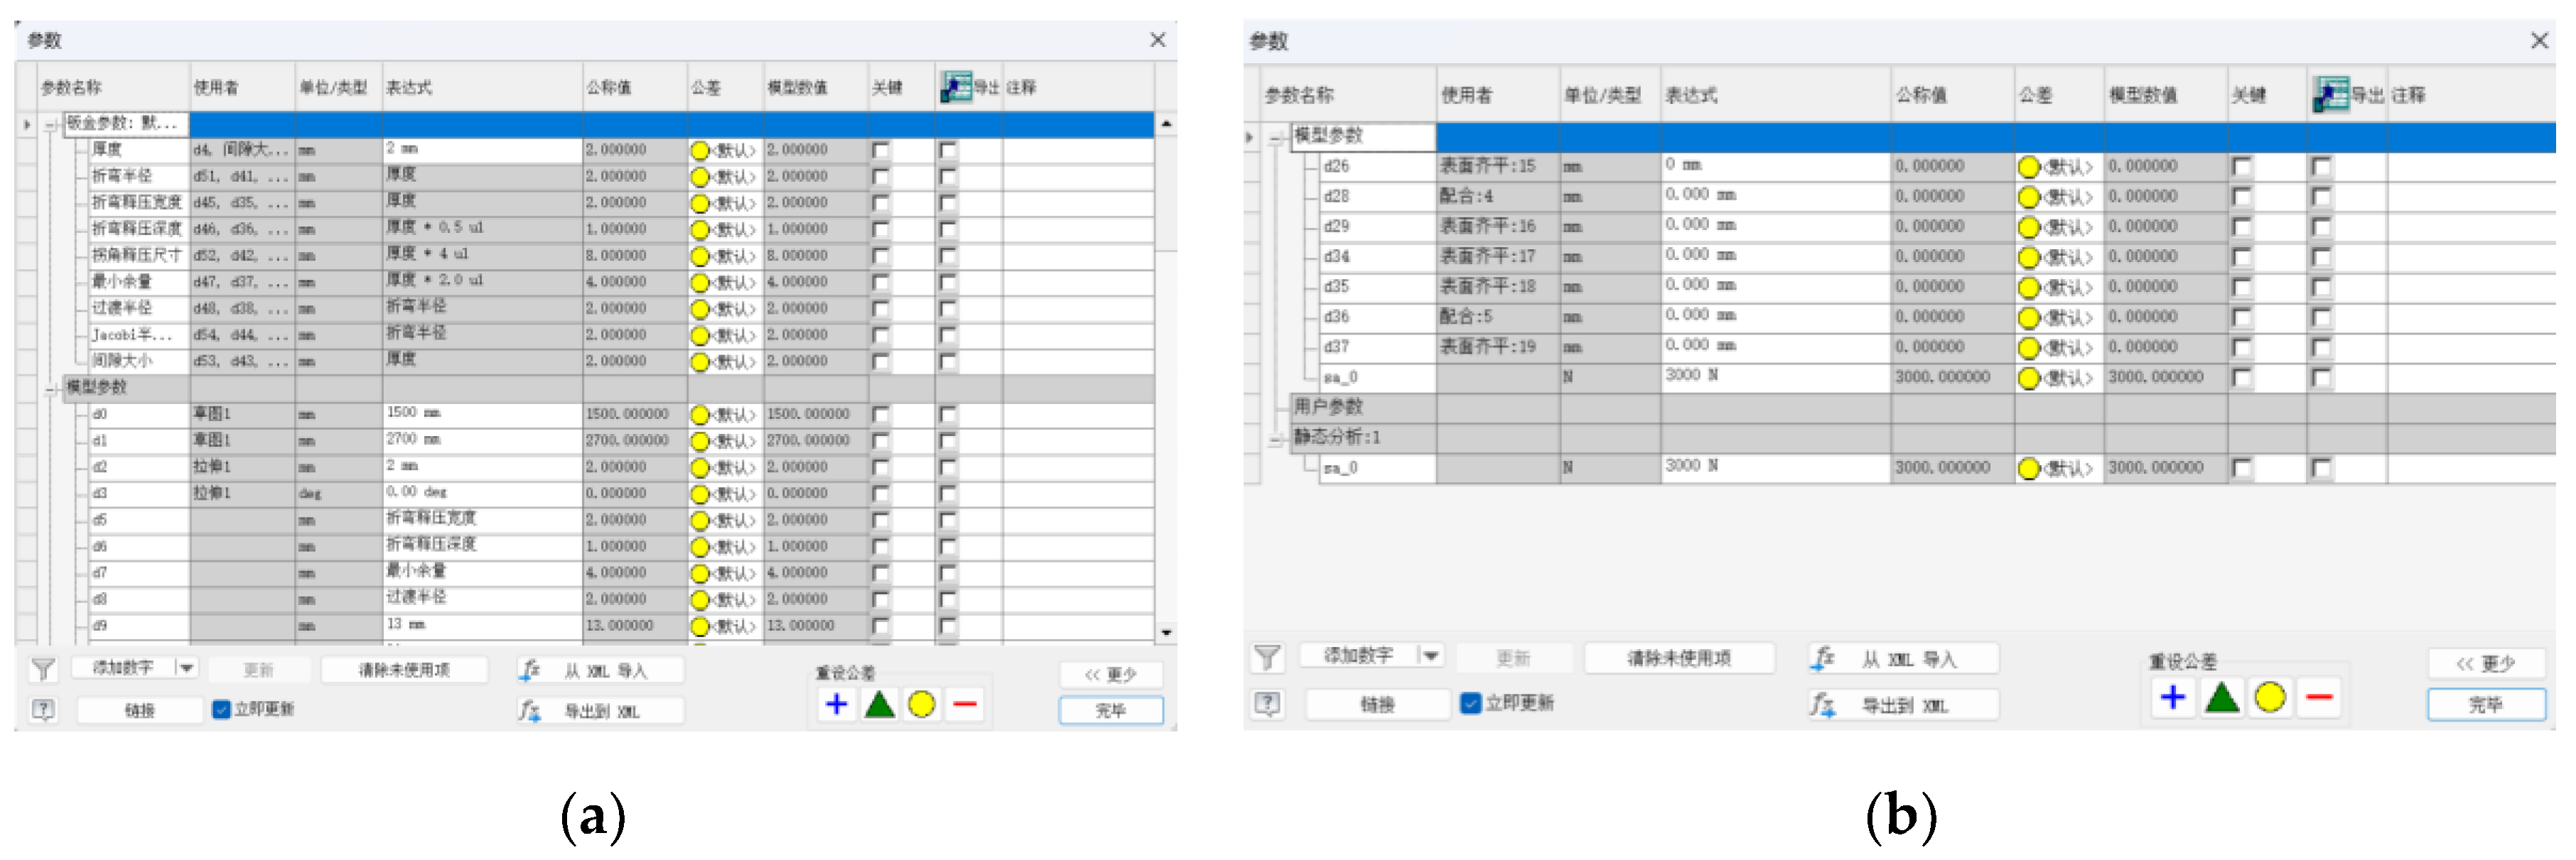Check the key checkbox for d26 row
The image size is (2576, 860).
2243,167
